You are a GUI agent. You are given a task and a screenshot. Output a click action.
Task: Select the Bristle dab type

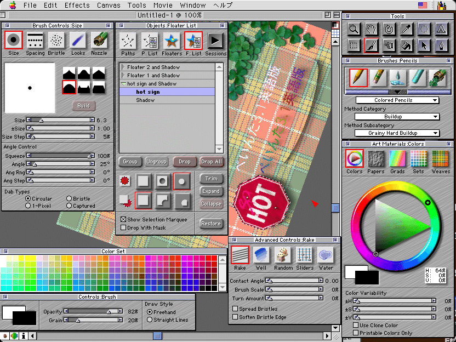coord(78,198)
